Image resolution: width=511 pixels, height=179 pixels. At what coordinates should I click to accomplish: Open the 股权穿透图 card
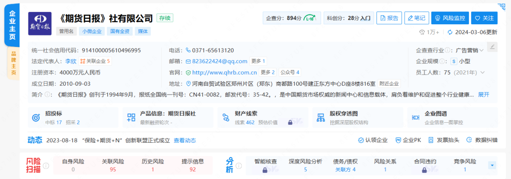coord(358,117)
